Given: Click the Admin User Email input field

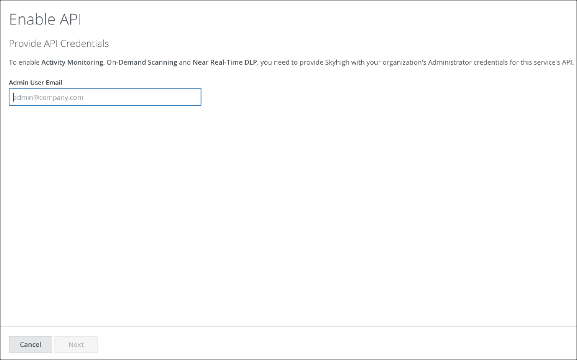Looking at the screenshot, I should click(x=105, y=97).
